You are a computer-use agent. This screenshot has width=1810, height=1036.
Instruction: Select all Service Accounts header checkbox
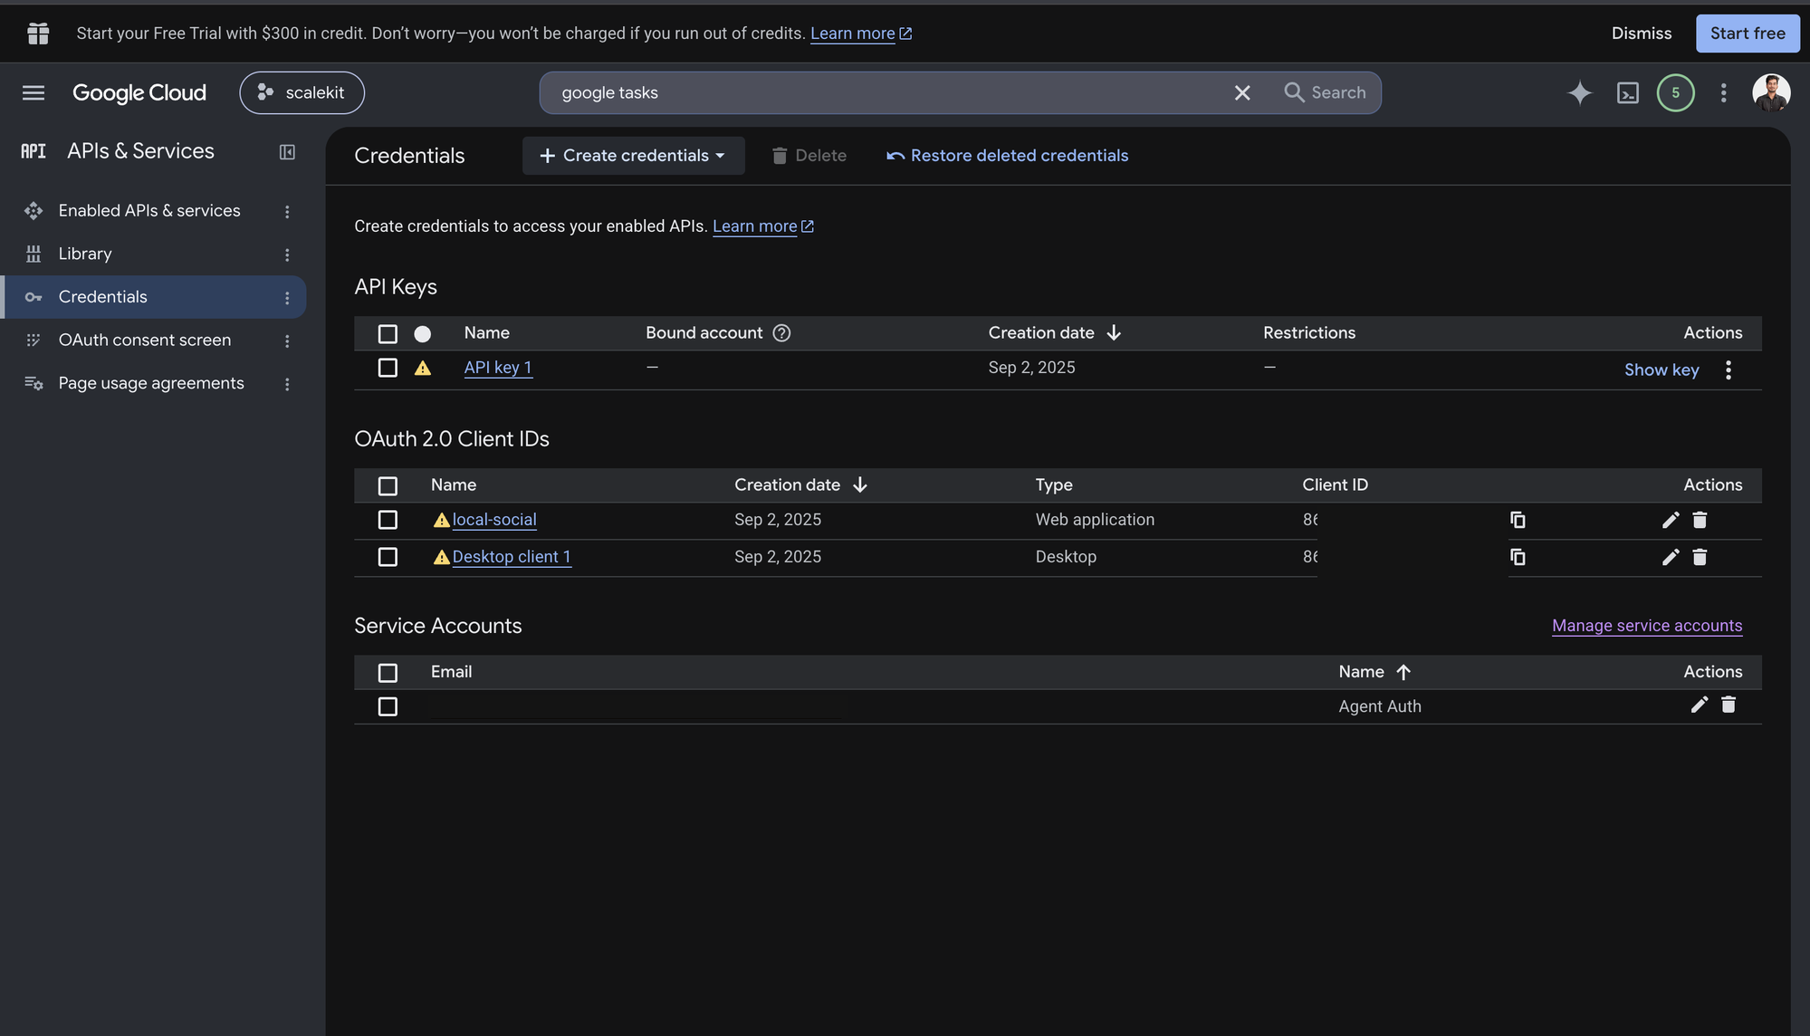pos(388,673)
